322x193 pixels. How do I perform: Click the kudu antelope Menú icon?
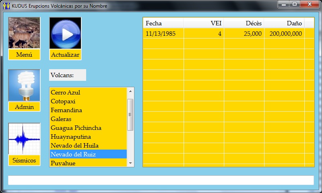(24, 33)
